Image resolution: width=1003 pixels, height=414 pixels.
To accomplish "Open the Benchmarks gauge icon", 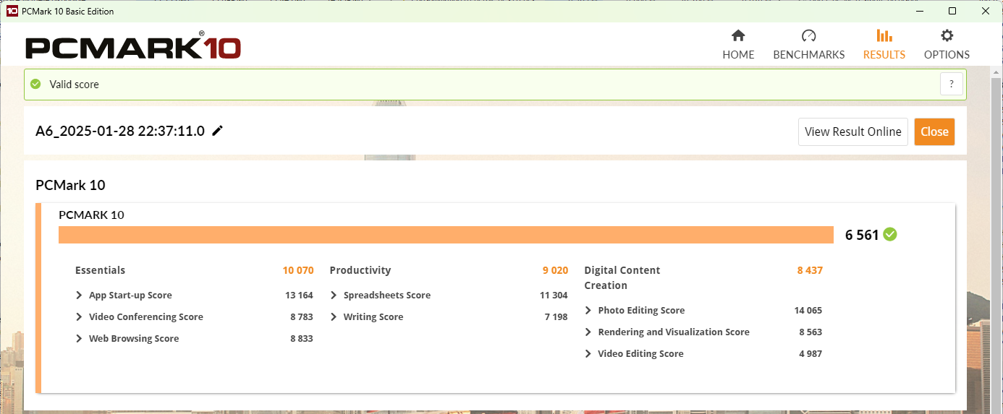I will point(809,36).
